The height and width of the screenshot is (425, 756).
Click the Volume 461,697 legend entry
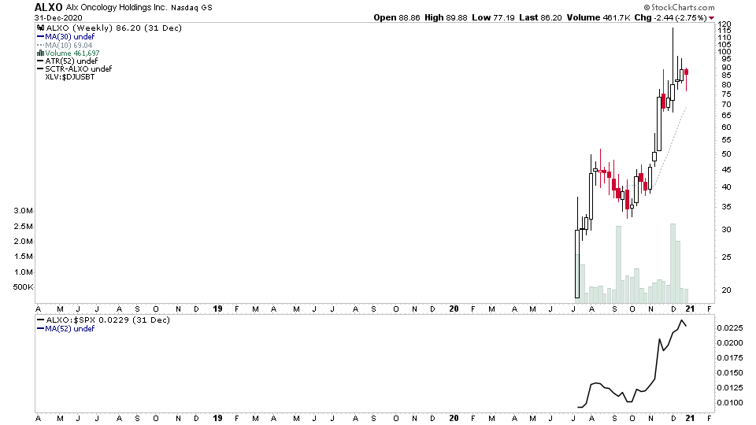[72, 53]
